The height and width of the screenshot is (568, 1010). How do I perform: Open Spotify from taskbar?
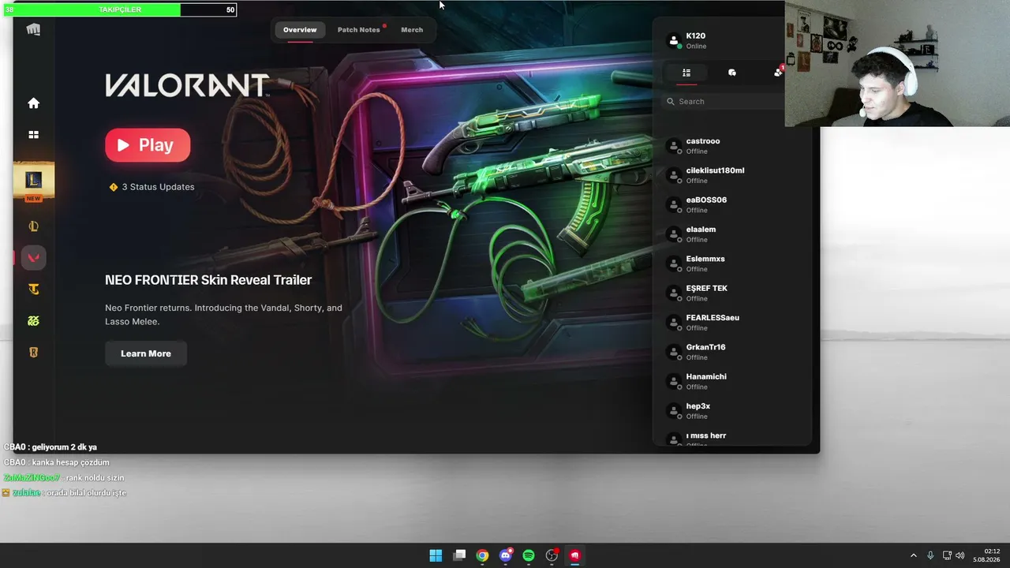click(x=529, y=555)
